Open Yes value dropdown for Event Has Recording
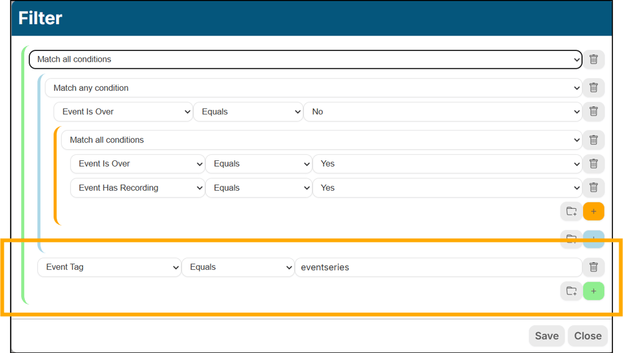623x353 pixels. 447,188
